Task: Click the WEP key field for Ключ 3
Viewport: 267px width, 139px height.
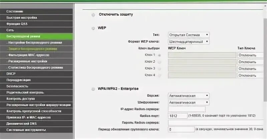Action: pos(202,68)
